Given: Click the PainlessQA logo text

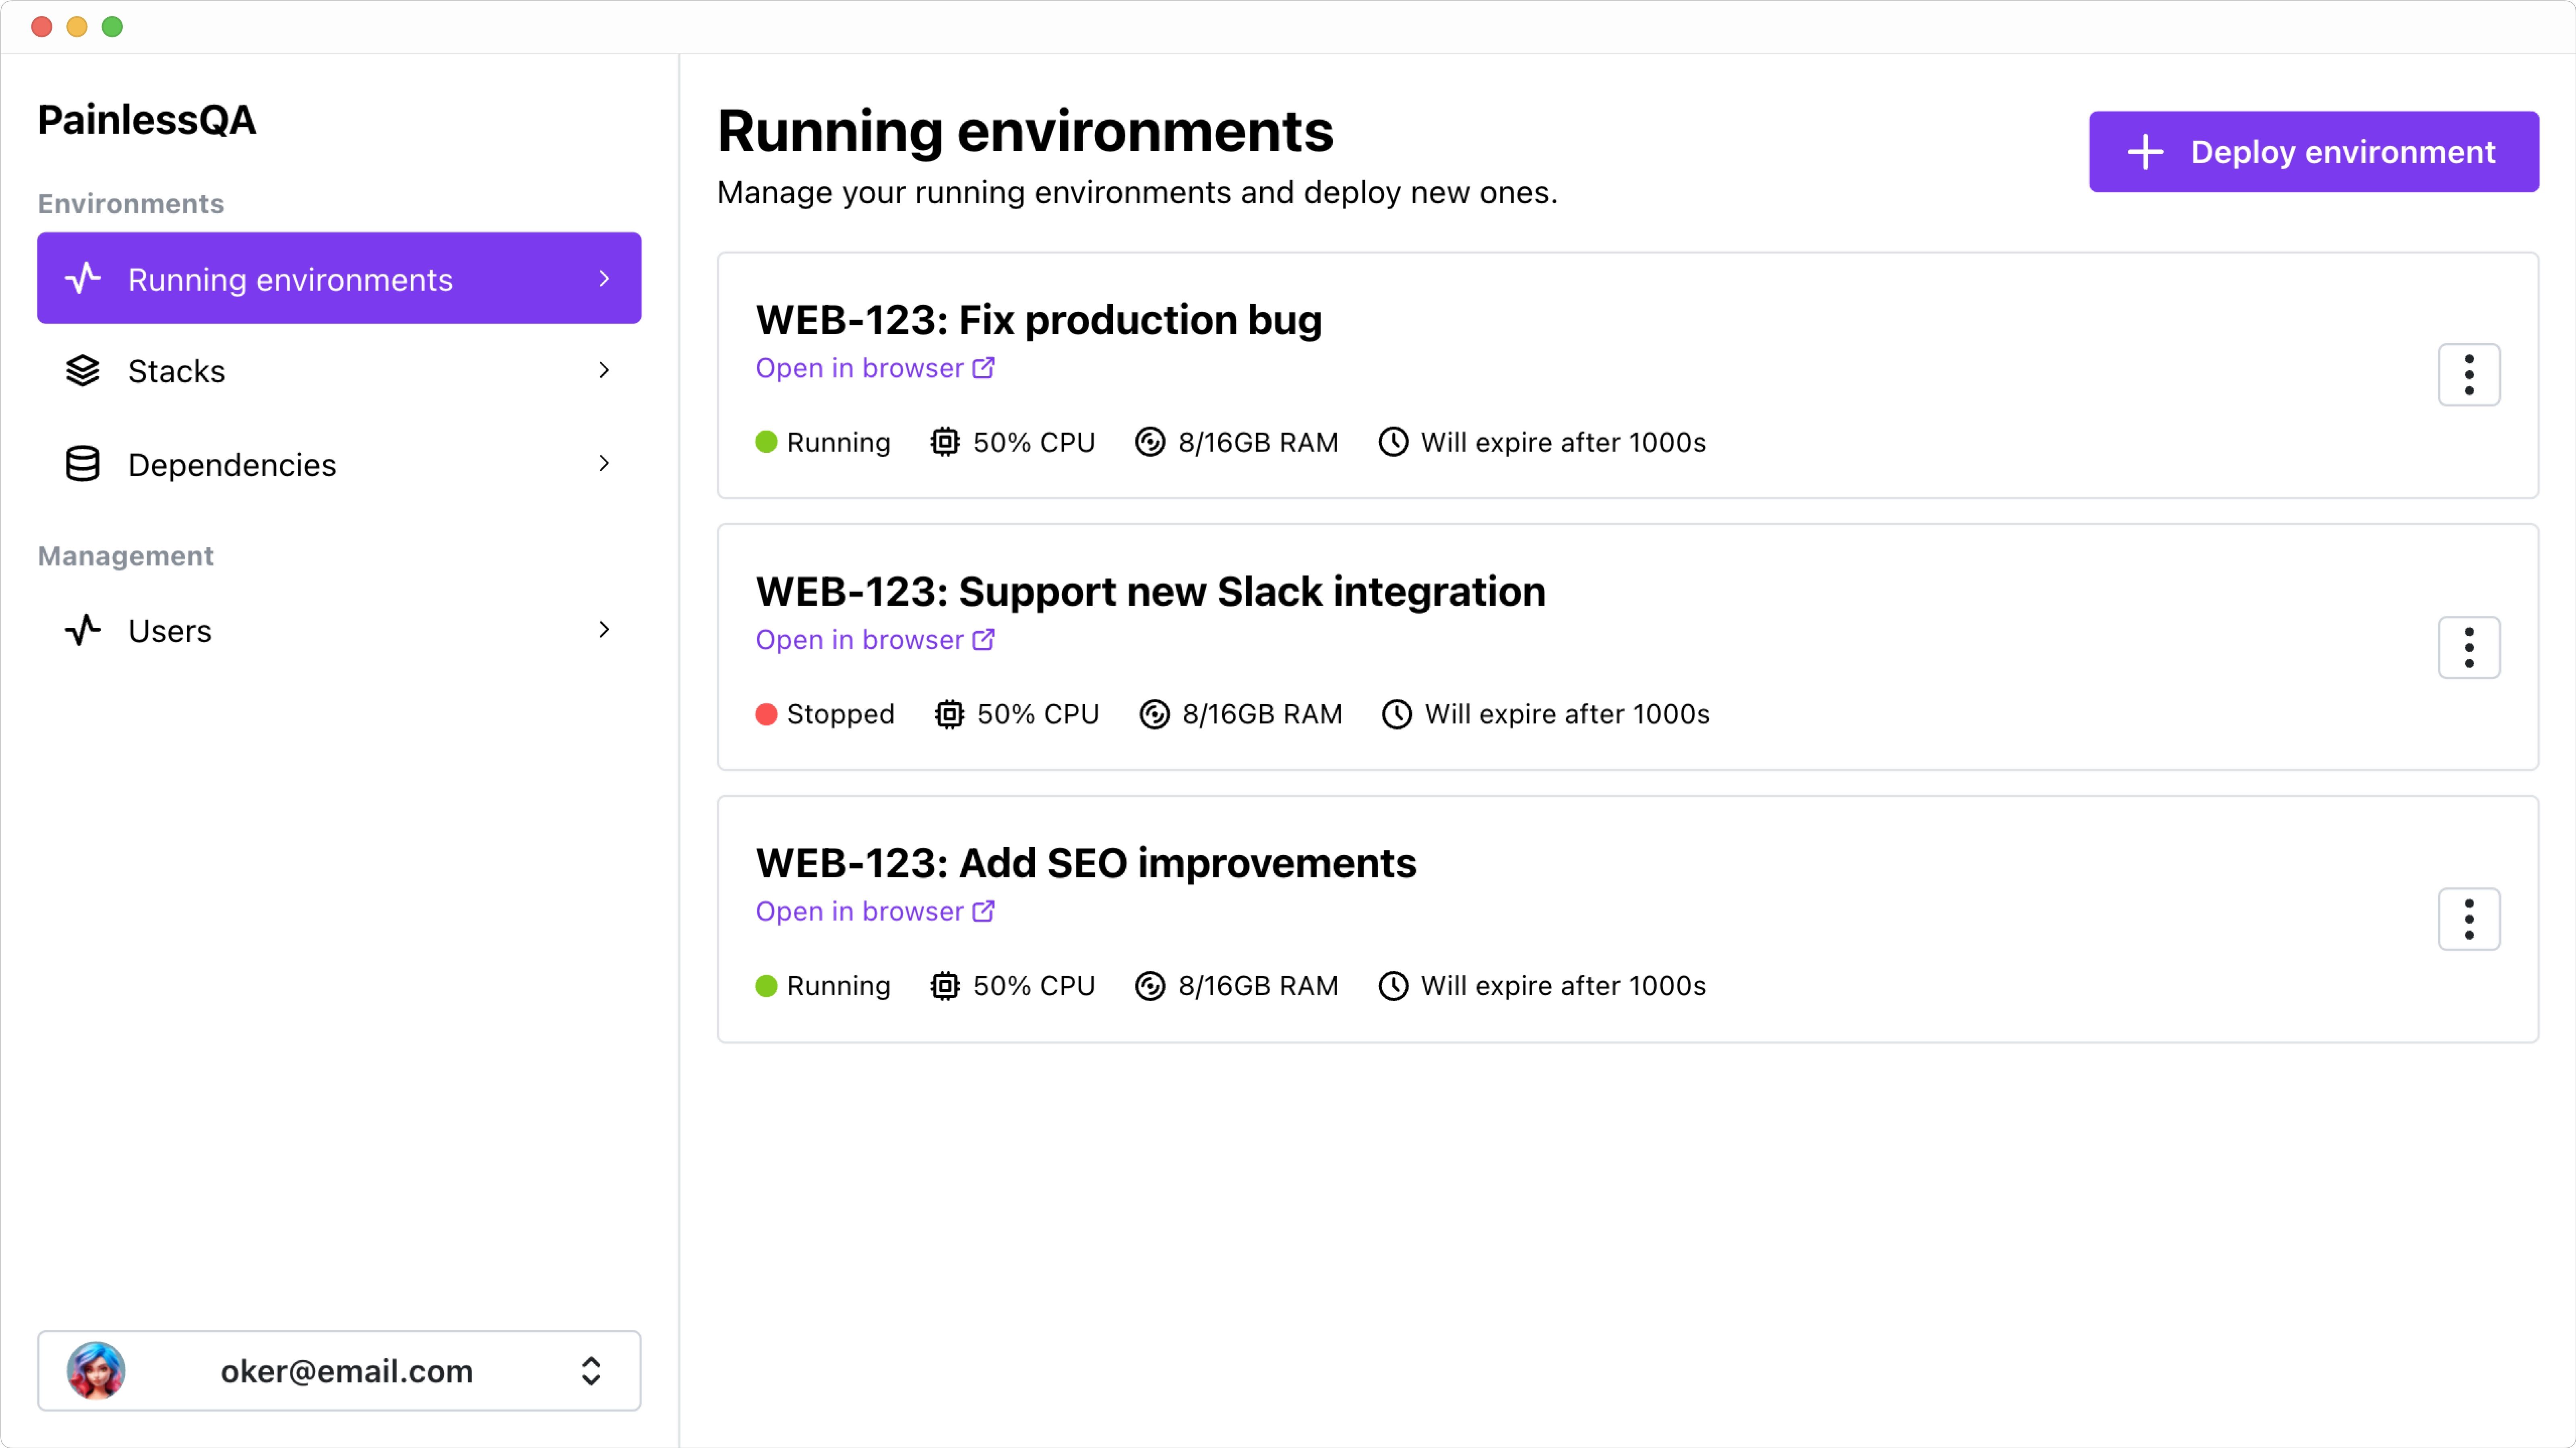Looking at the screenshot, I should point(147,120).
